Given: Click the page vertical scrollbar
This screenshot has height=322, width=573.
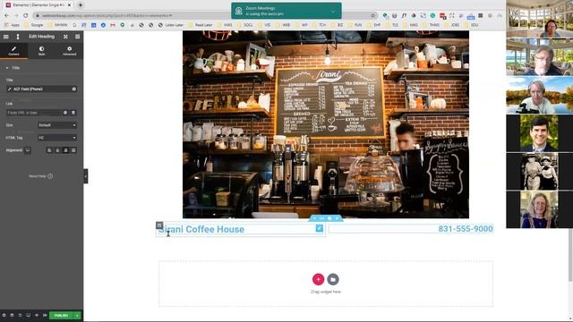Looking at the screenshot, I should (x=570, y=256).
